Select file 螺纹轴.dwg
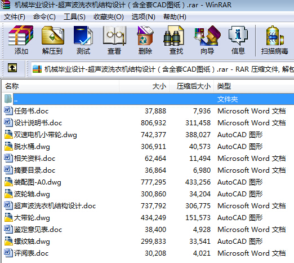The width and height of the screenshot is (294, 263). click(x=32, y=242)
